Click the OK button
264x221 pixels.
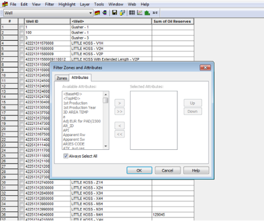[139, 170]
